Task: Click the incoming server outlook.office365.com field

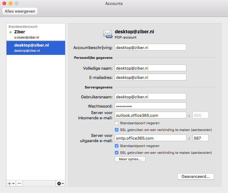Action: click(151, 115)
